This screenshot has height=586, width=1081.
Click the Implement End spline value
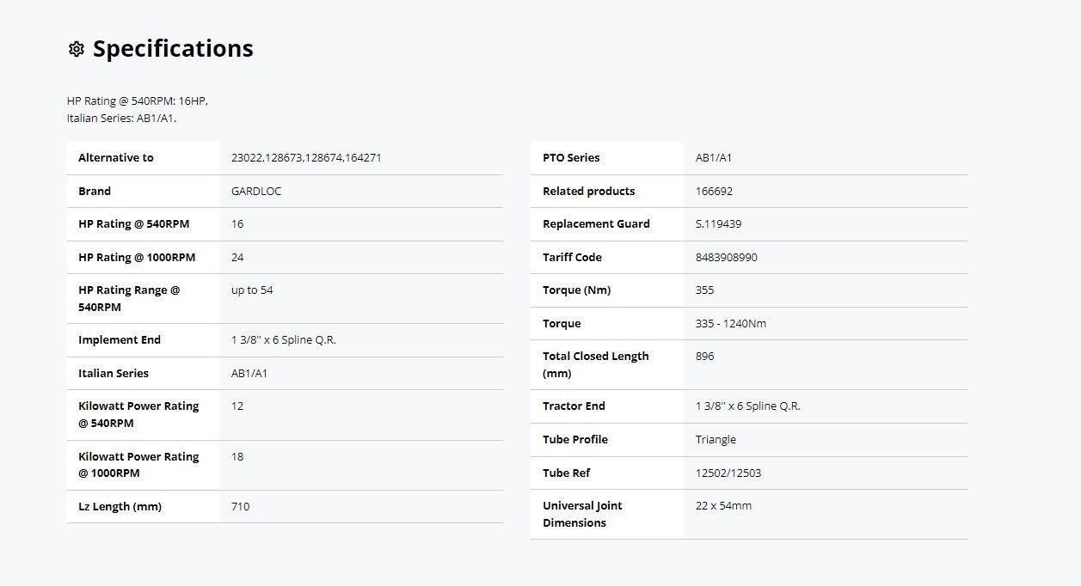(283, 340)
